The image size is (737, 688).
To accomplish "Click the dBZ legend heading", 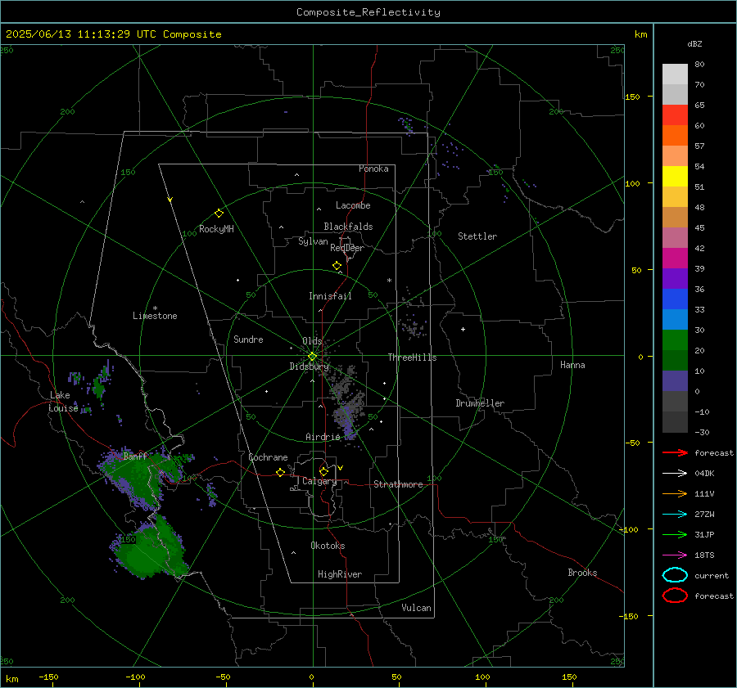I will (694, 44).
